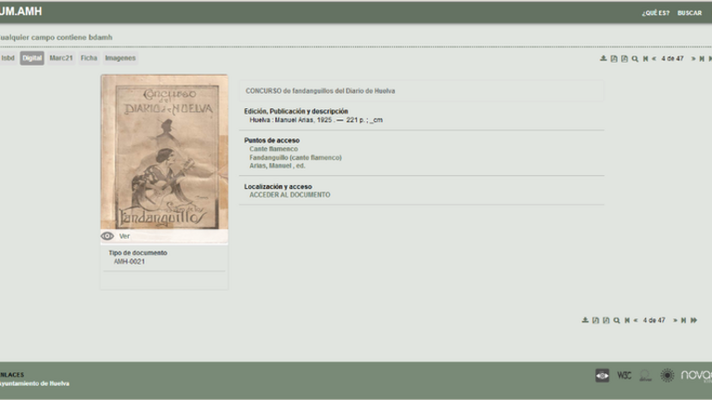
Task: Go to first record using top toolbar
Action: point(645,58)
